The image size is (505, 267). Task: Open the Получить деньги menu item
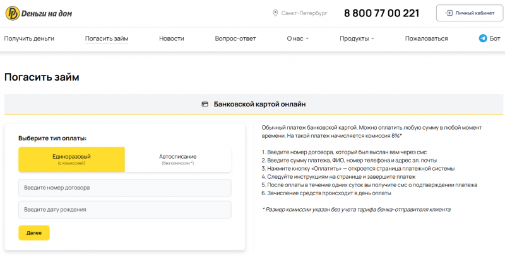(29, 38)
